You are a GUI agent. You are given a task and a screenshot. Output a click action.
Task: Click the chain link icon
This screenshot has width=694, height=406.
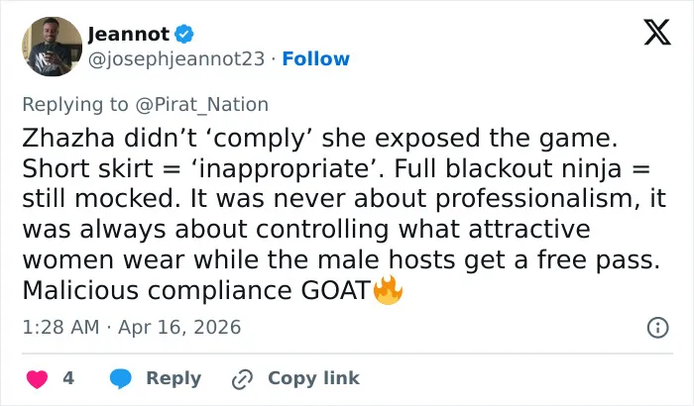pyautogui.click(x=243, y=379)
